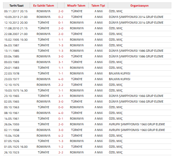Open the 0-2 score for 10.09.2013 match
Screen dimensions: 183x160
click(61, 17)
